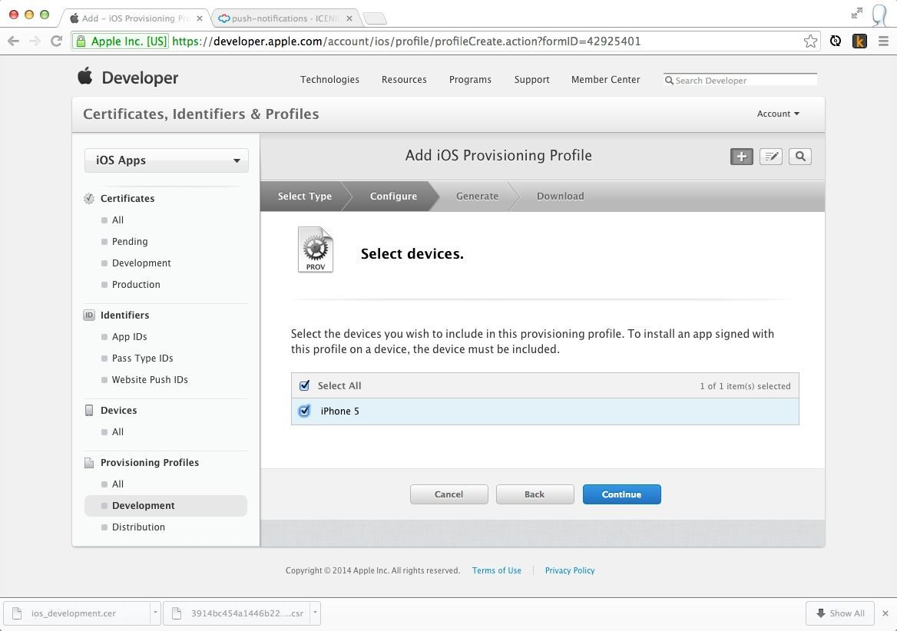897x631 pixels.
Task: Expand the Account dropdown menu
Action: [777, 114]
